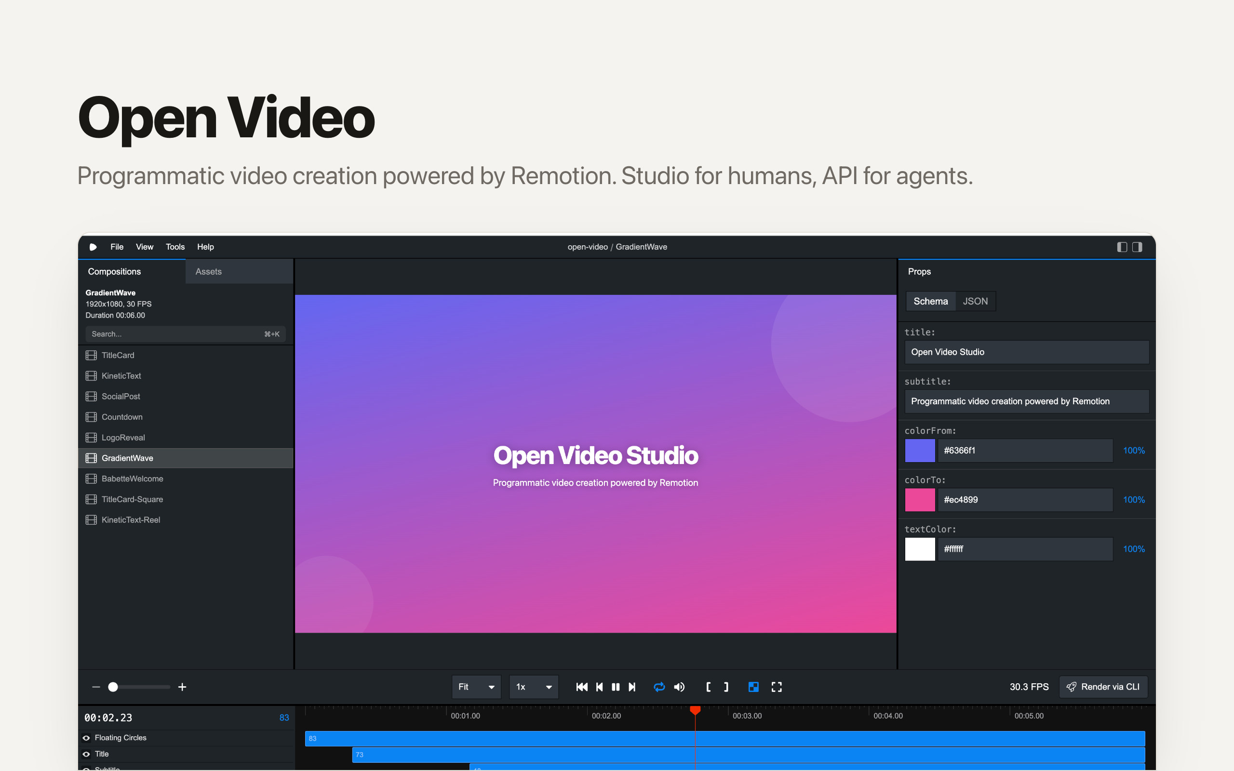The image size is (1234, 771).
Task: Edit the title prop input field
Action: tap(1026, 352)
